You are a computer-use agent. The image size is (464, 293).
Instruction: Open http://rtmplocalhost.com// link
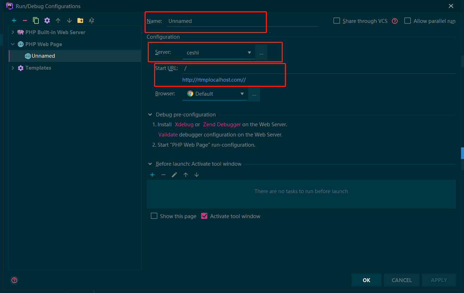214,80
